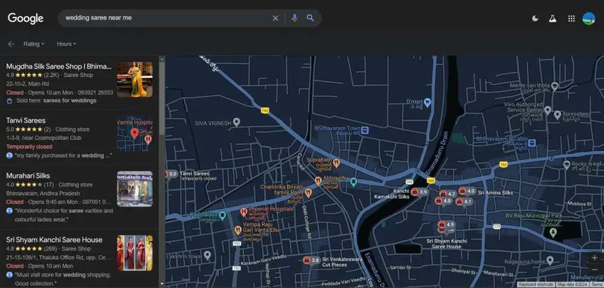Click 'Sold here: sarees for weddings' text
The image size is (604, 288).
click(x=56, y=101)
